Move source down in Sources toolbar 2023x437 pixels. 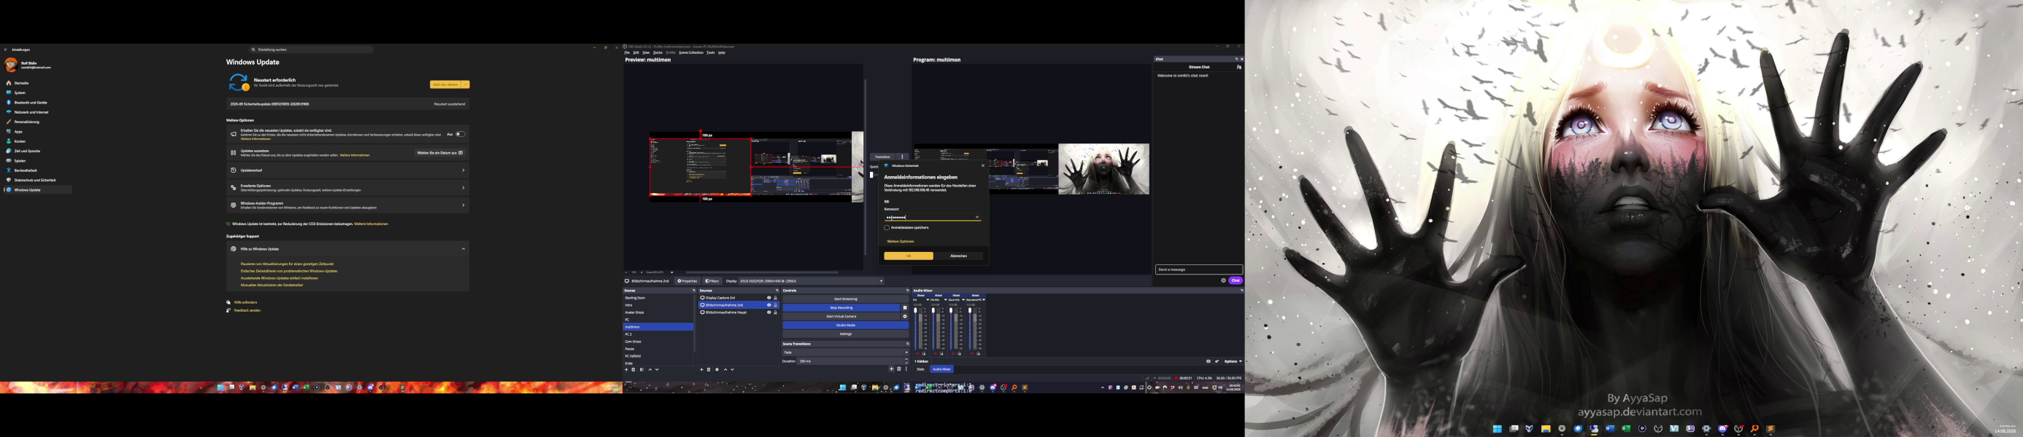733,370
